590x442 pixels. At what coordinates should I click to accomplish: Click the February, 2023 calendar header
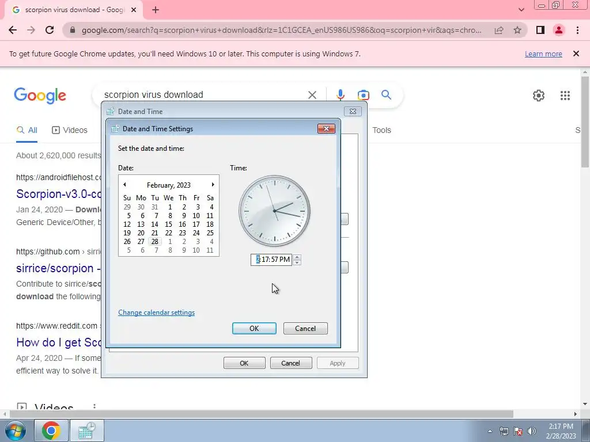coord(169,185)
